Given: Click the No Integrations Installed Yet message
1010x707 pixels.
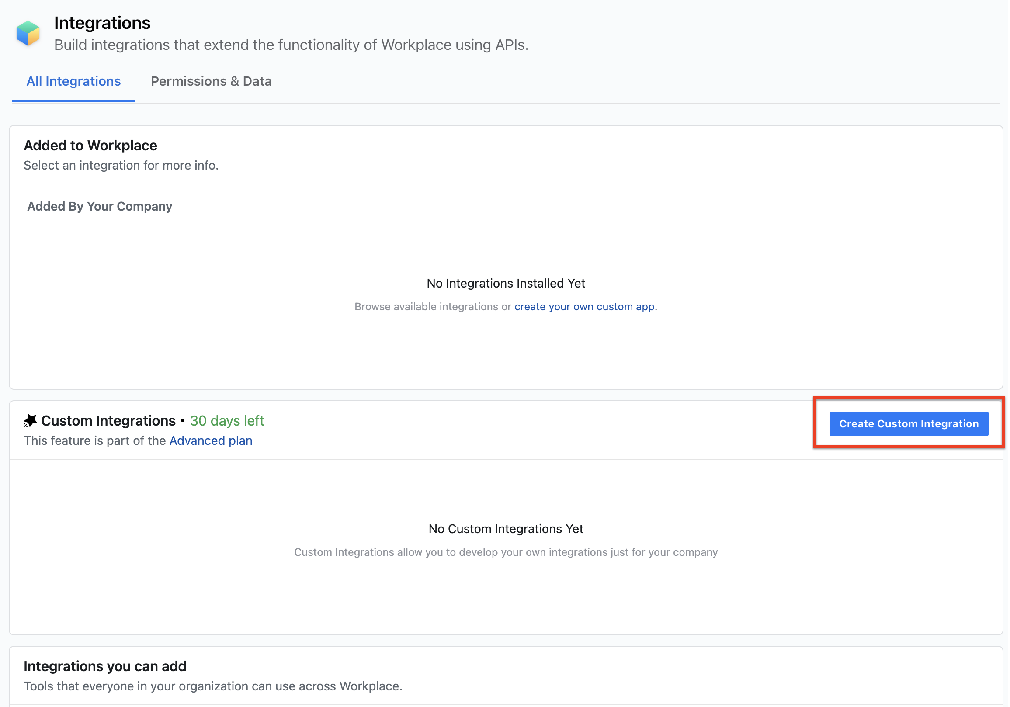Looking at the screenshot, I should (506, 283).
